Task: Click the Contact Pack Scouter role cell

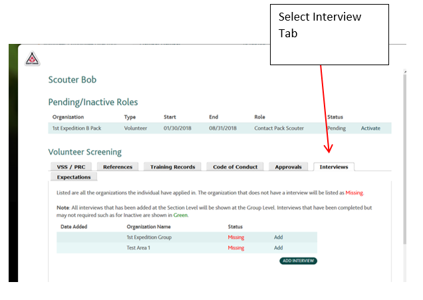Action: (x=279, y=128)
